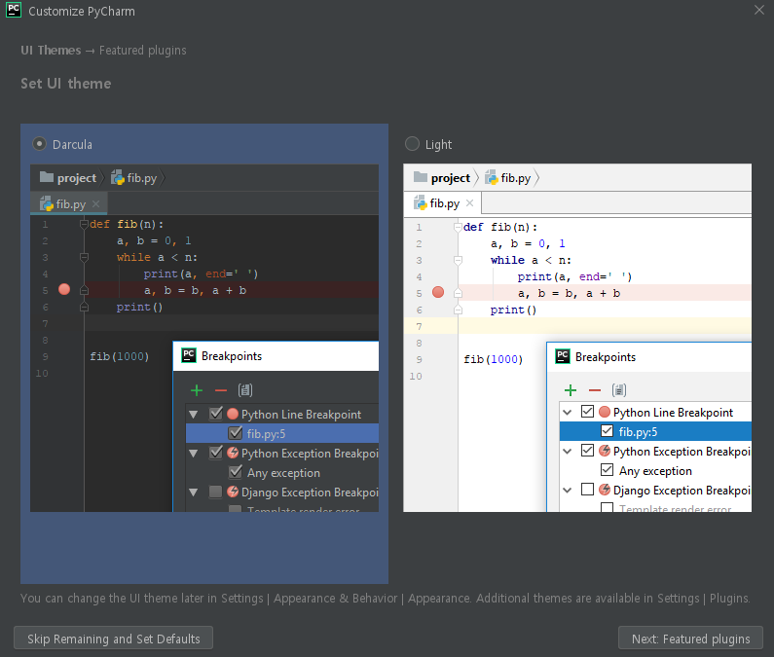Click PC icon in Darcula Breakpoints title
The height and width of the screenshot is (657, 774).
coord(189,355)
